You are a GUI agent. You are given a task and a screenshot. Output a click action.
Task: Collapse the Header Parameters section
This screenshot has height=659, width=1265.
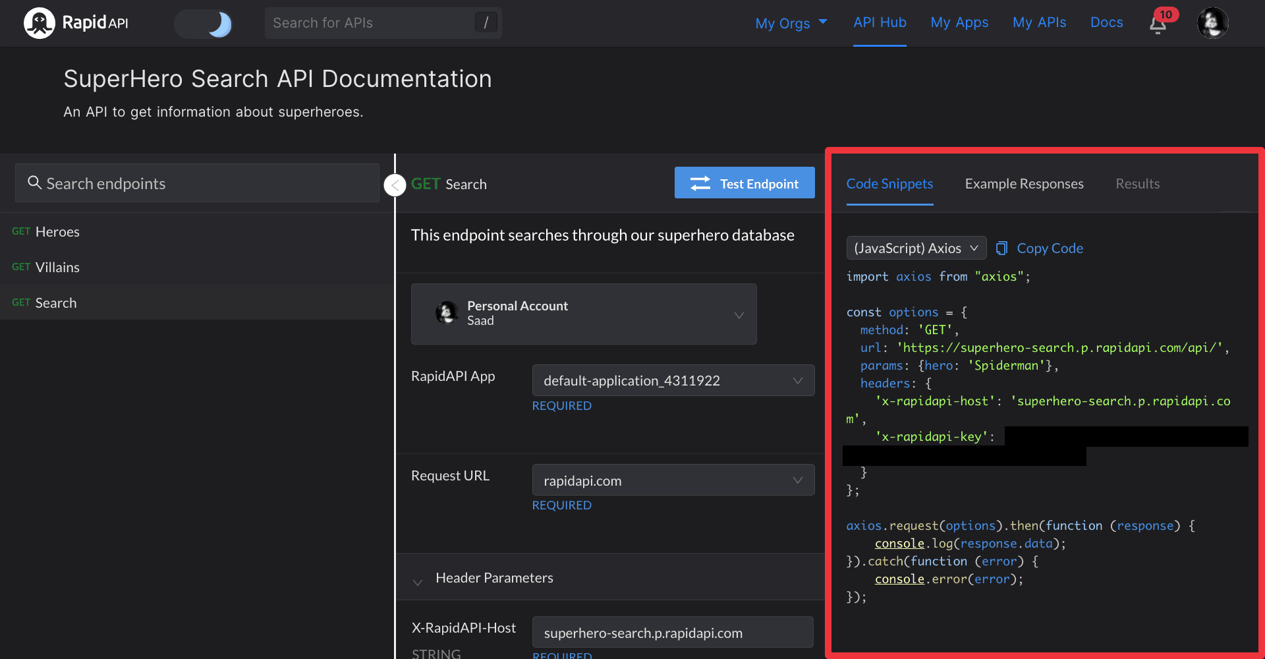[418, 582]
